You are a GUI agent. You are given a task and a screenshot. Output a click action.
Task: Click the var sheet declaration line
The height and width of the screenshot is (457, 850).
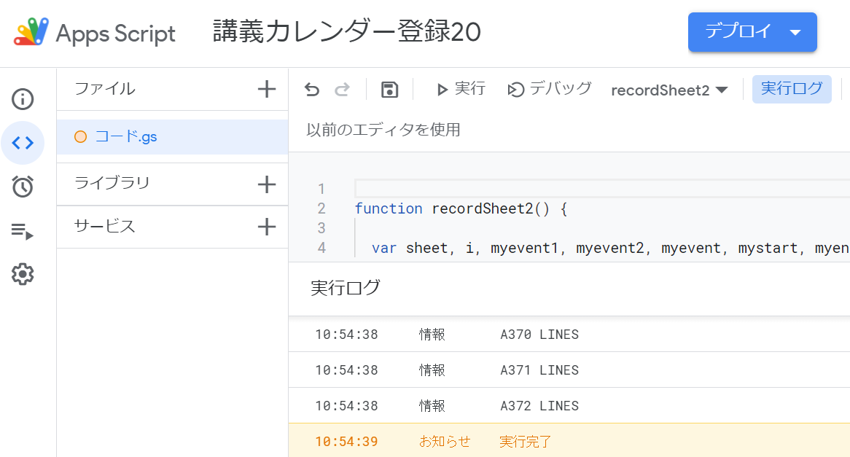tap(610, 249)
